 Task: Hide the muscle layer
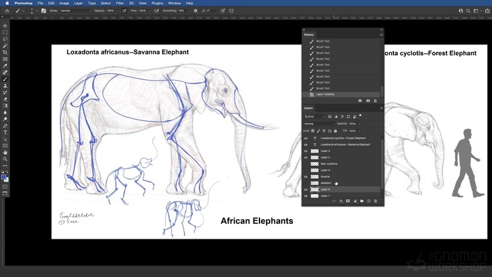(306, 177)
